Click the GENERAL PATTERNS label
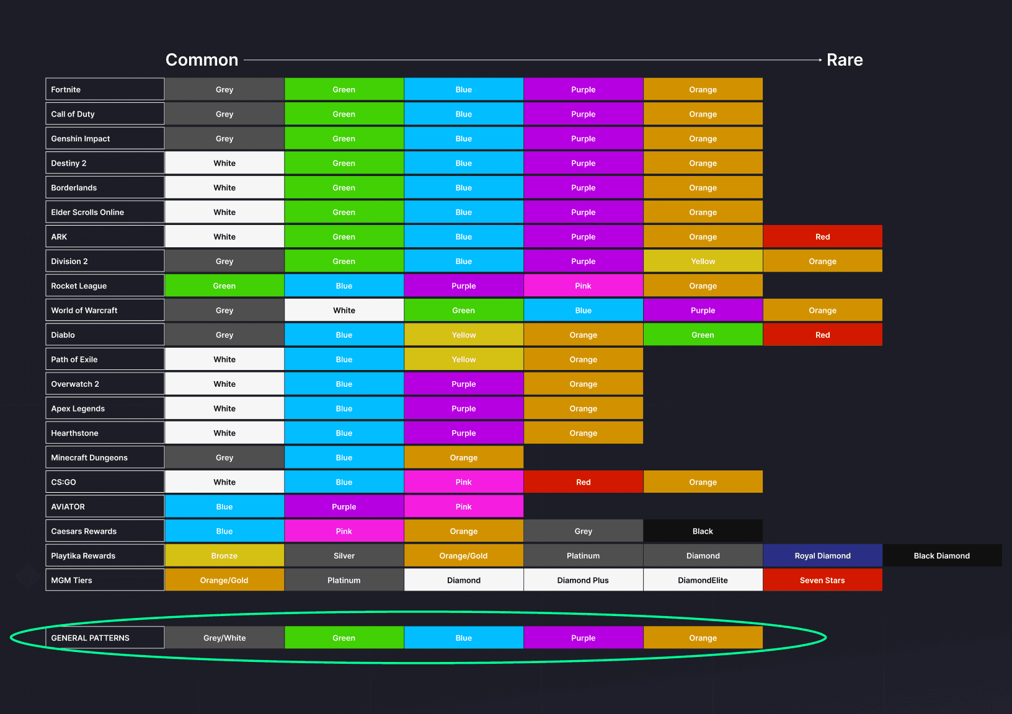This screenshot has width=1012, height=714. click(105, 638)
